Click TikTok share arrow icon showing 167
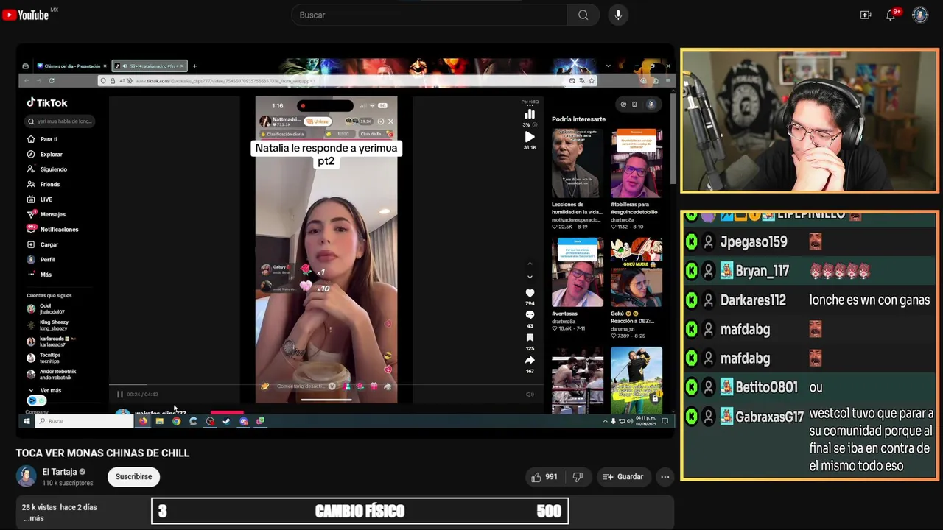Viewport: 943px width, 530px height. [530, 360]
